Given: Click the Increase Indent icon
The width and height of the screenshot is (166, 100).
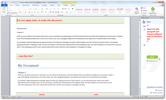Looking at the screenshot, I should coord(65,9).
